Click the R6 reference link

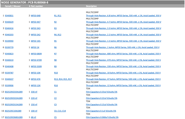(x=55, y=48)
